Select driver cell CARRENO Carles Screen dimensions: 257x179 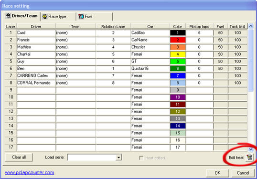click(36, 76)
